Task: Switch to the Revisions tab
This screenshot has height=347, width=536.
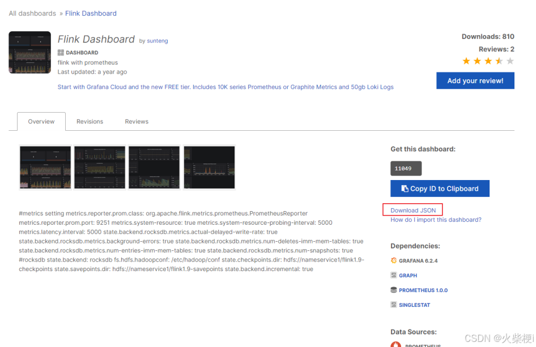Action: [90, 122]
